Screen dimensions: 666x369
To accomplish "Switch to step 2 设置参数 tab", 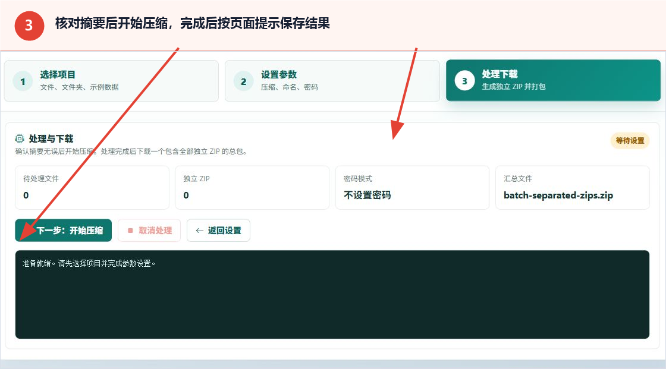I will tap(332, 81).
